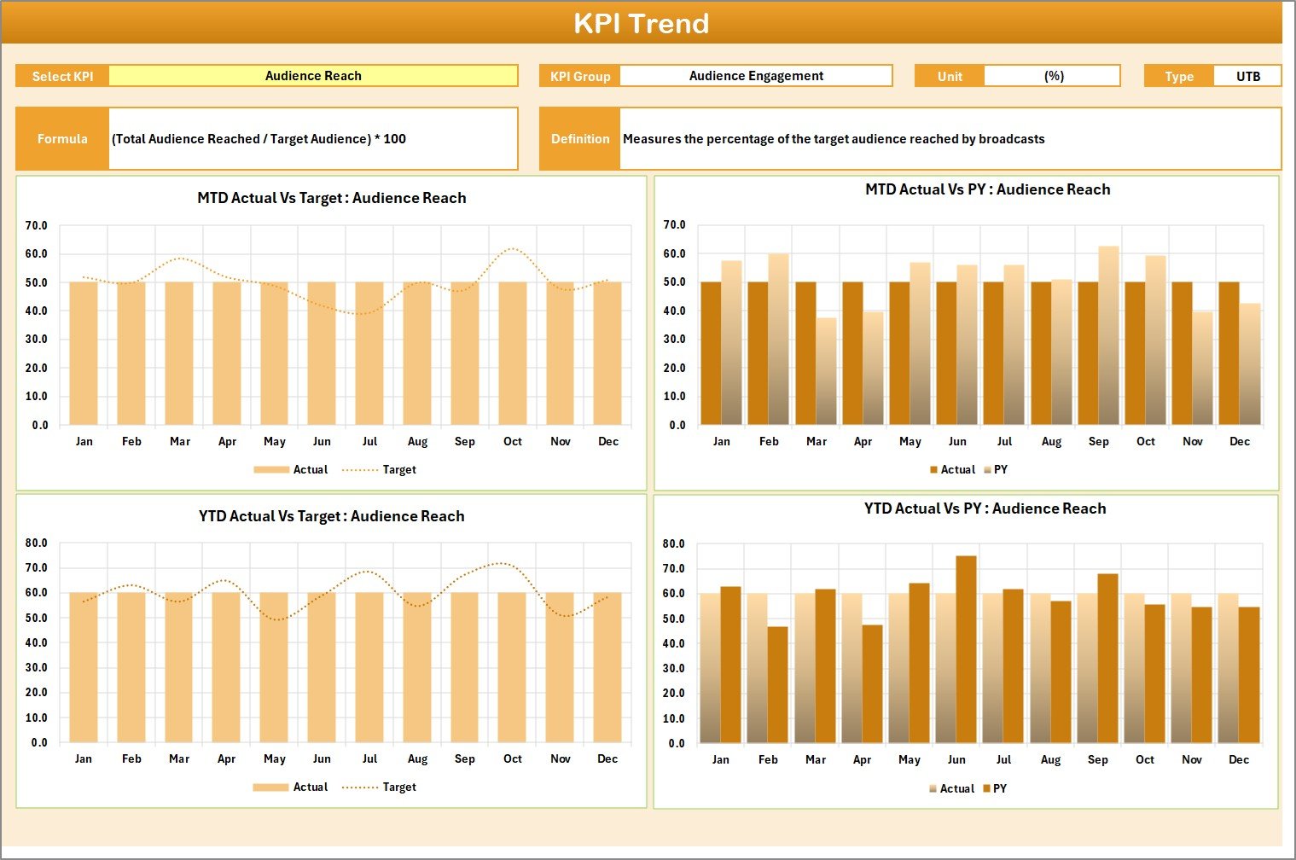Open the Select KPI dropdown showing Audience Reach
This screenshot has height=860, width=1296.
pyautogui.click(x=313, y=76)
